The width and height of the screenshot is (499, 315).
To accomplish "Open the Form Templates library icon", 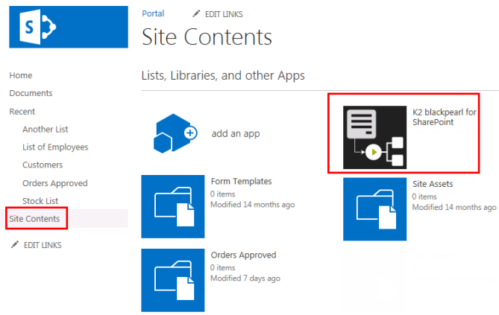I will click(x=173, y=206).
